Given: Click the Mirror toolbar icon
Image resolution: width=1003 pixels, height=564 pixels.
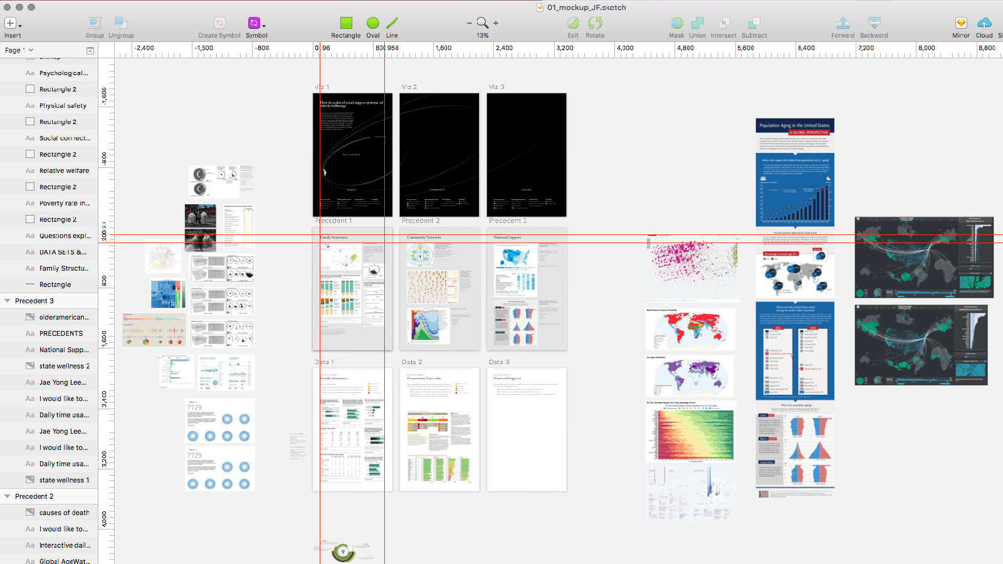Looking at the screenshot, I should click(961, 23).
